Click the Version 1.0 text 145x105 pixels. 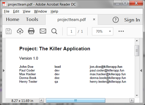click(x=29, y=58)
